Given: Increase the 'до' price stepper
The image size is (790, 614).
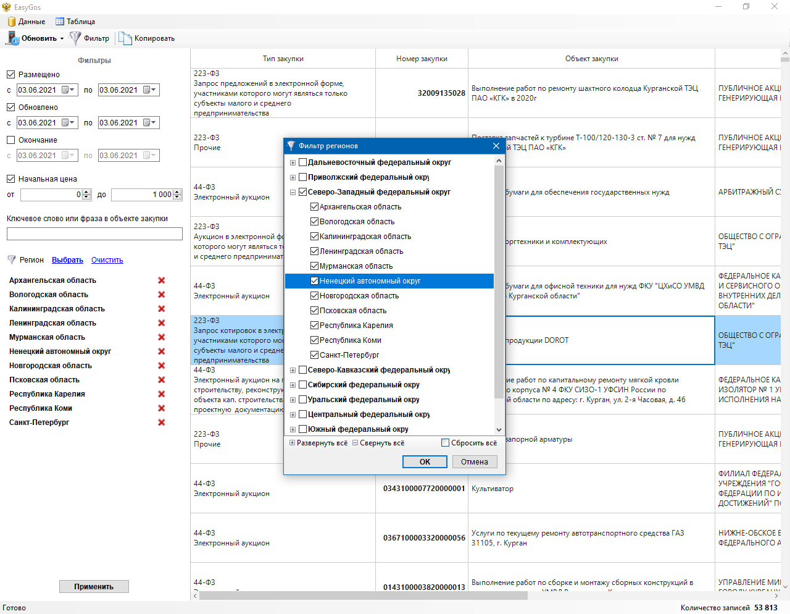Looking at the screenshot, I should [x=178, y=192].
